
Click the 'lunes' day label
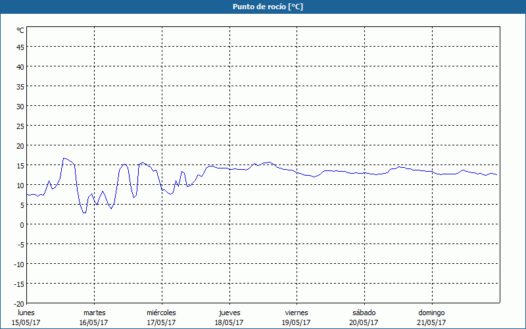pyautogui.click(x=26, y=313)
